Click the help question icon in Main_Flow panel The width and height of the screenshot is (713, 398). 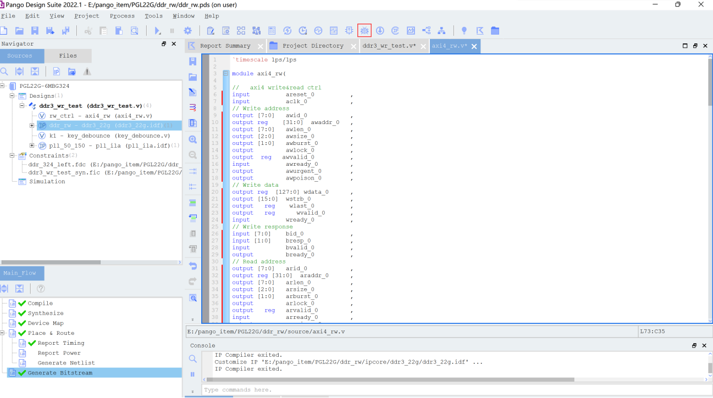point(41,289)
